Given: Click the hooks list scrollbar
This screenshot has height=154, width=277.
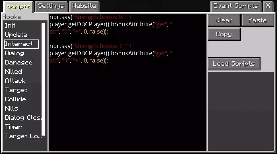Looking at the screenshot, I should (43, 79).
